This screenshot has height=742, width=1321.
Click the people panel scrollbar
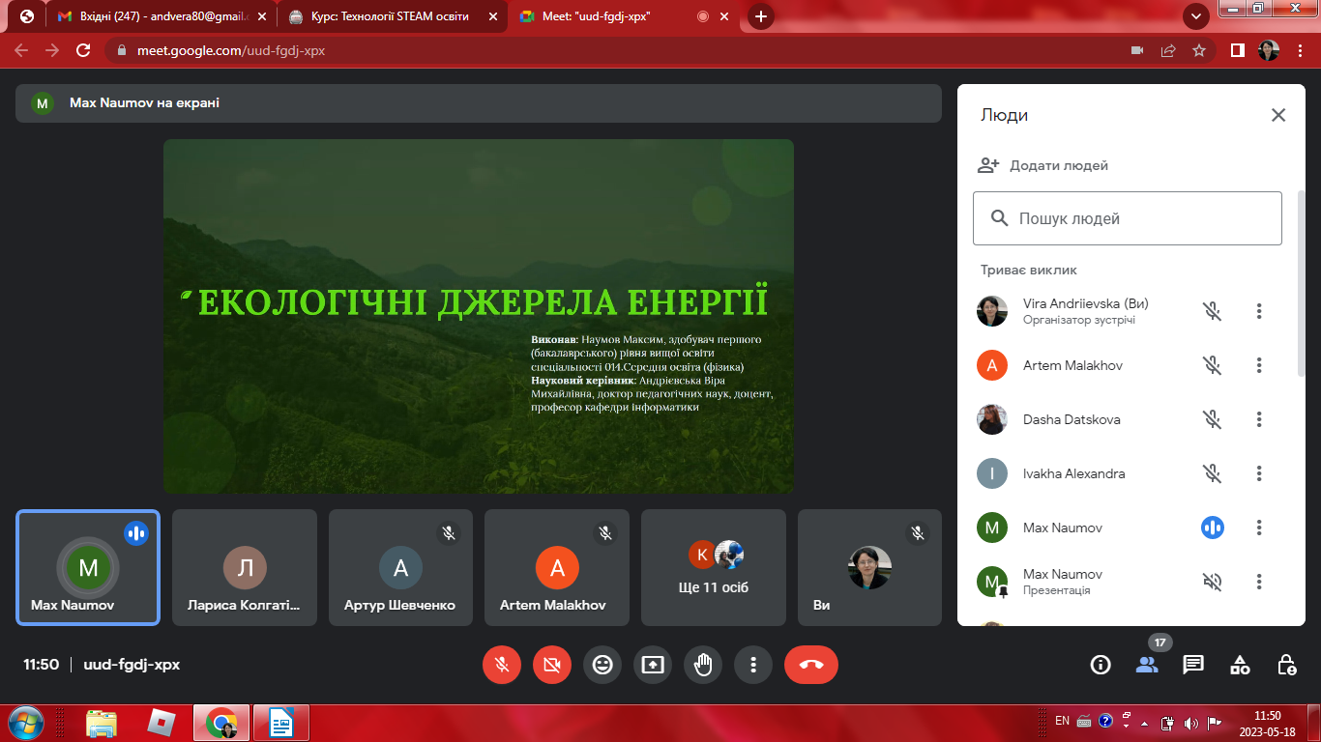coord(1301,283)
